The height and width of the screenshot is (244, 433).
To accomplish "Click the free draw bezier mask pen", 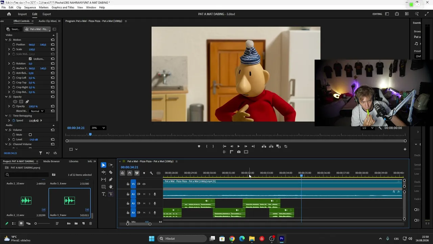I will pyautogui.click(x=27, y=102).
